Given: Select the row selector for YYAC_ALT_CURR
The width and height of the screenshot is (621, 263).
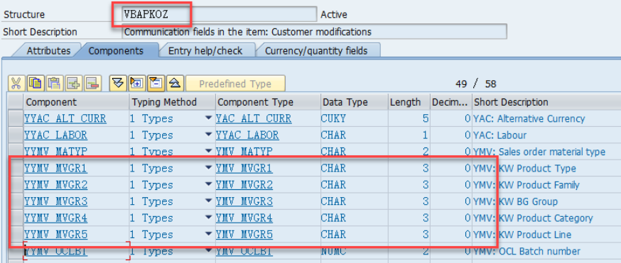Looking at the screenshot, I should tap(16, 118).
